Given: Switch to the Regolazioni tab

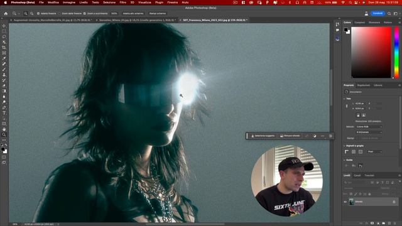Looking at the screenshot, I should pos(364,85).
